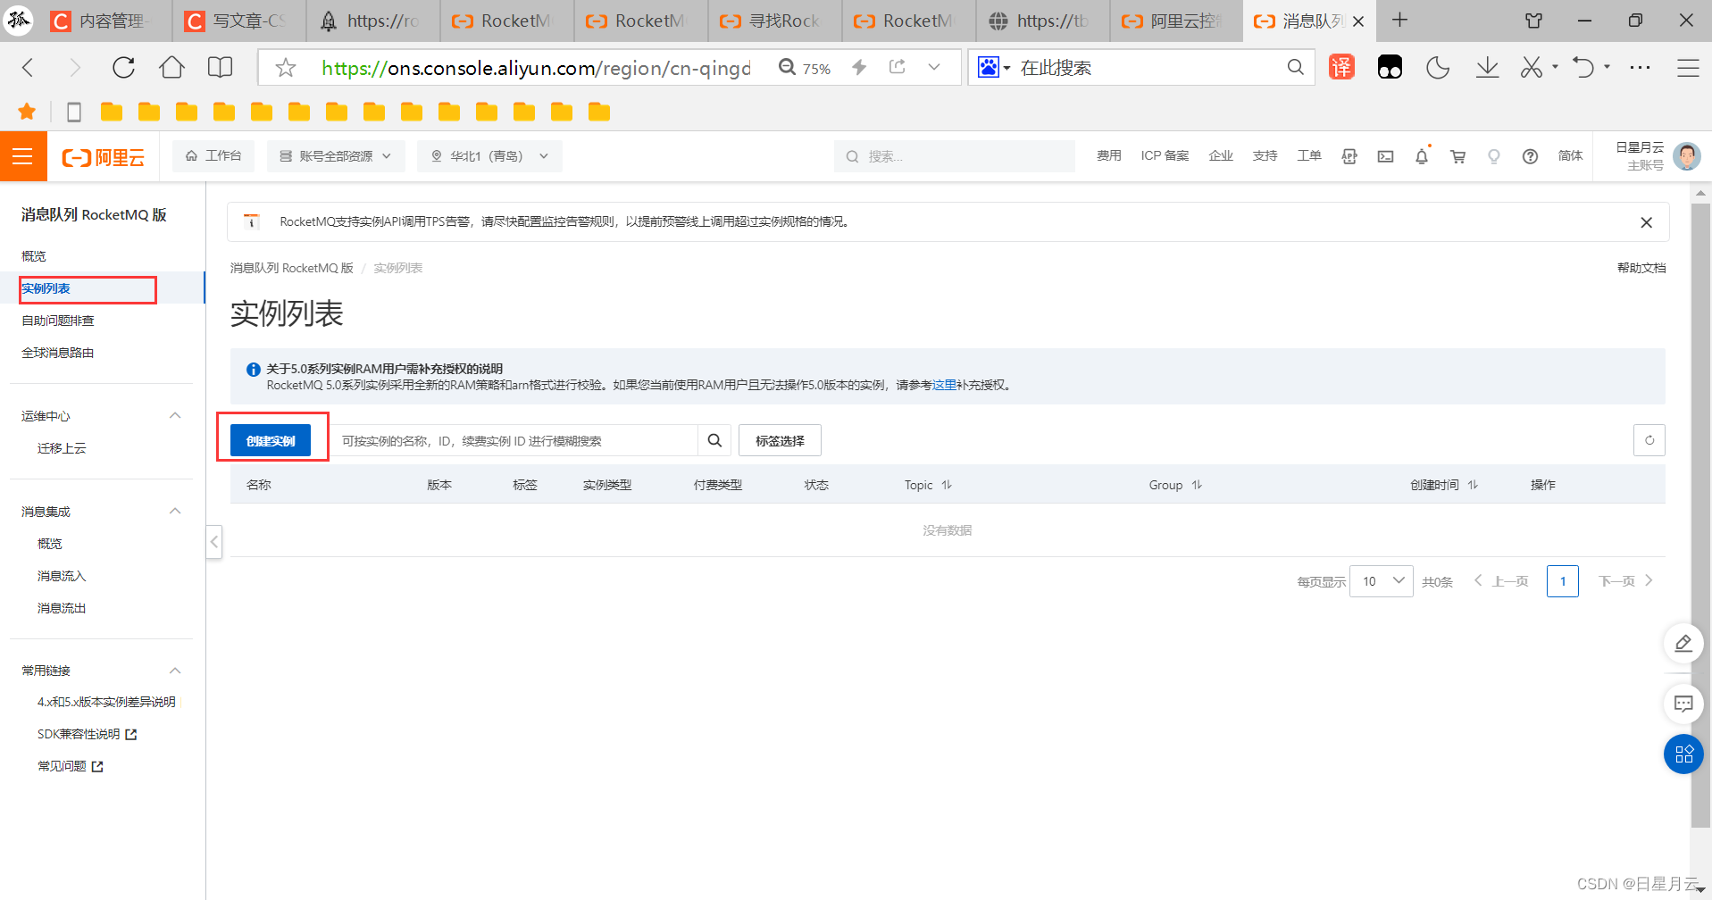Viewport: 1712px width, 900px height.
Task: Open Cloud Shell terminal icon
Action: click(x=1385, y=156)
